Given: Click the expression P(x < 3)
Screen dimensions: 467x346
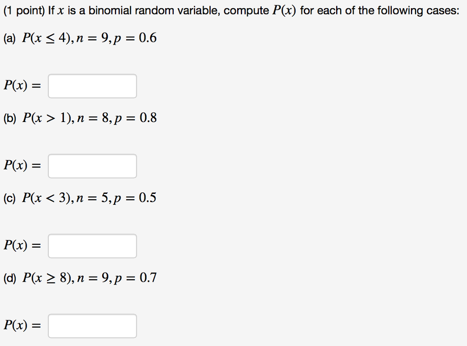Looking at the screenshot, I should (x=47, y=198).
